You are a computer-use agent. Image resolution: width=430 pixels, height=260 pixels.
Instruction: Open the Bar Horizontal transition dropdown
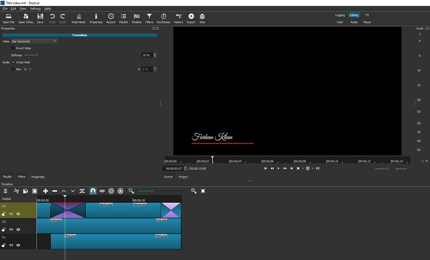[x=34, y=41]
